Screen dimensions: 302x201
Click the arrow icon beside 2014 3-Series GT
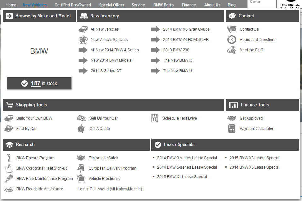tap(83, 71)
